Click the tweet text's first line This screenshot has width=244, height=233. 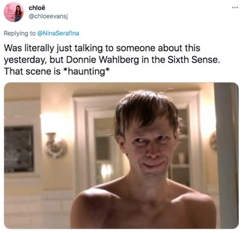click(x=102, y=48)
